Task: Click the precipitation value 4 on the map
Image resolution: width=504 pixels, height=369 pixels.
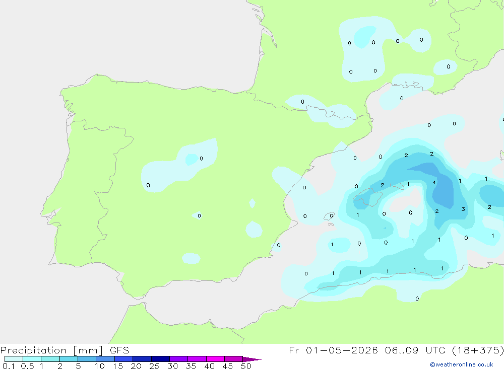Action: [434, 182]
